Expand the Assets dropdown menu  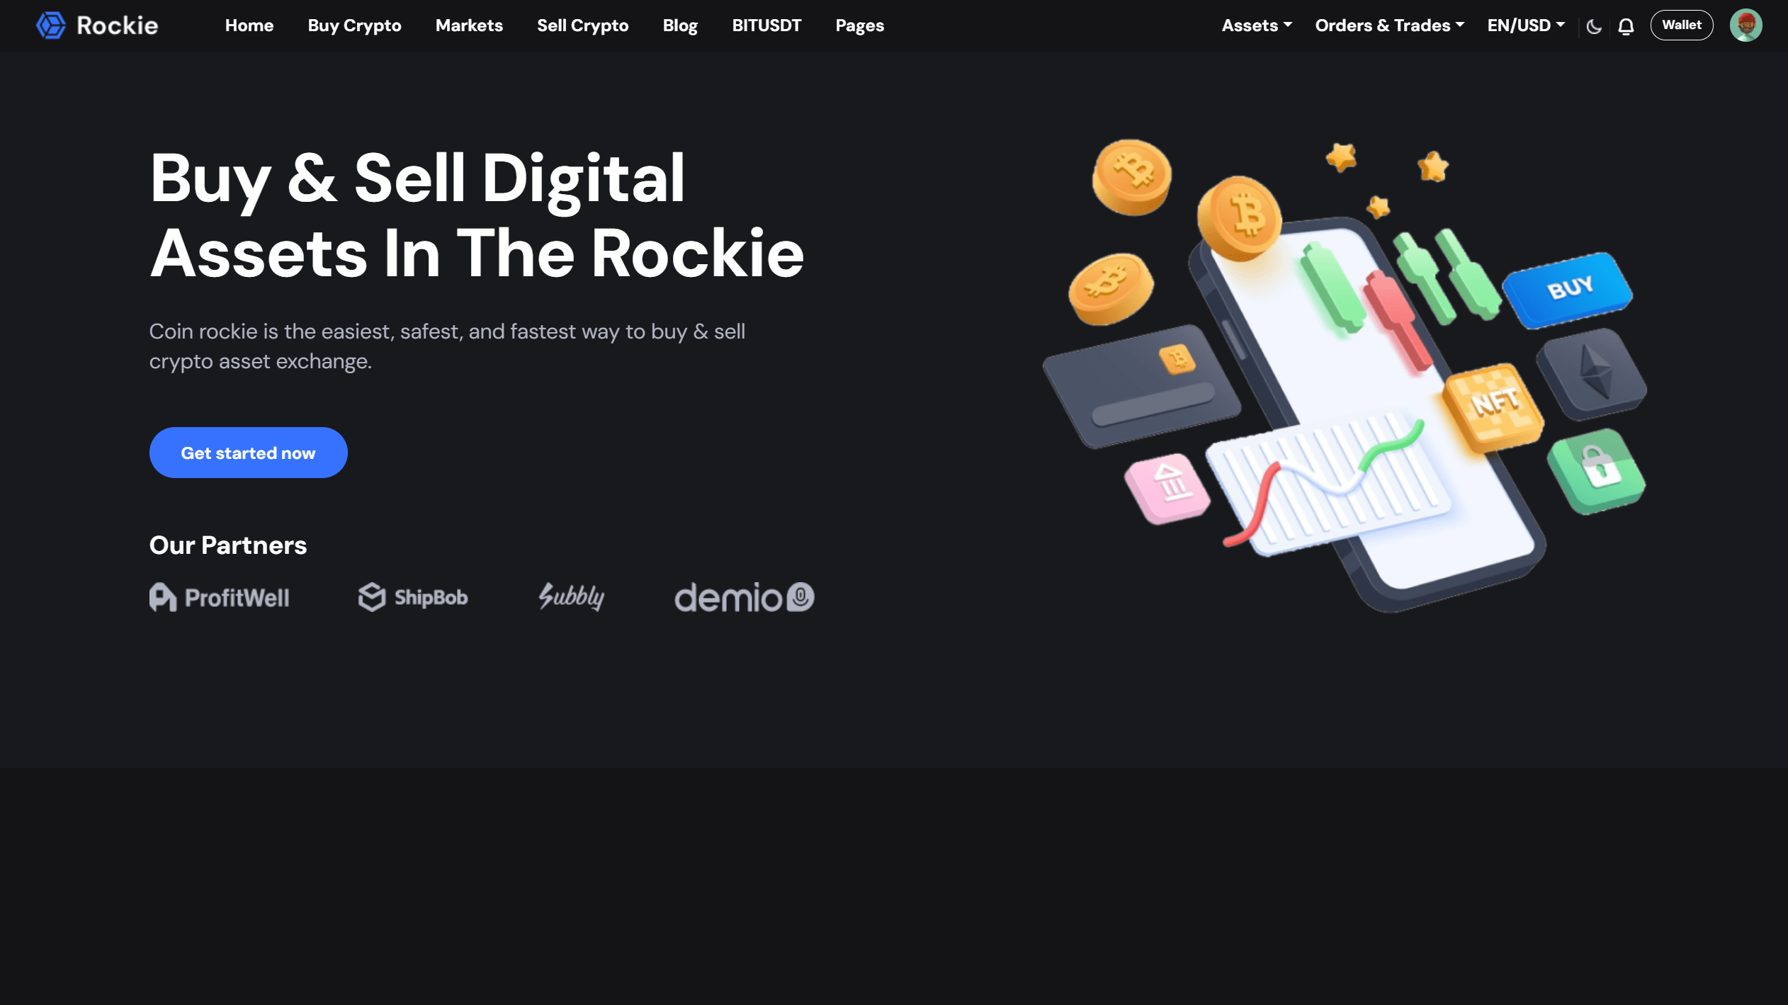click(1256, 25)
